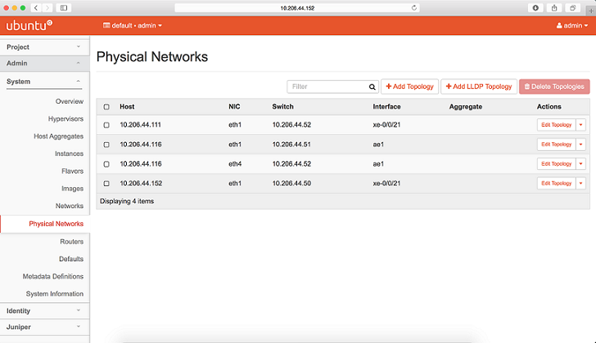Edit Topology for 10.206.44.116 eth1 row
The width and height of the screenshot is (596, 343).
coord(557,144)
